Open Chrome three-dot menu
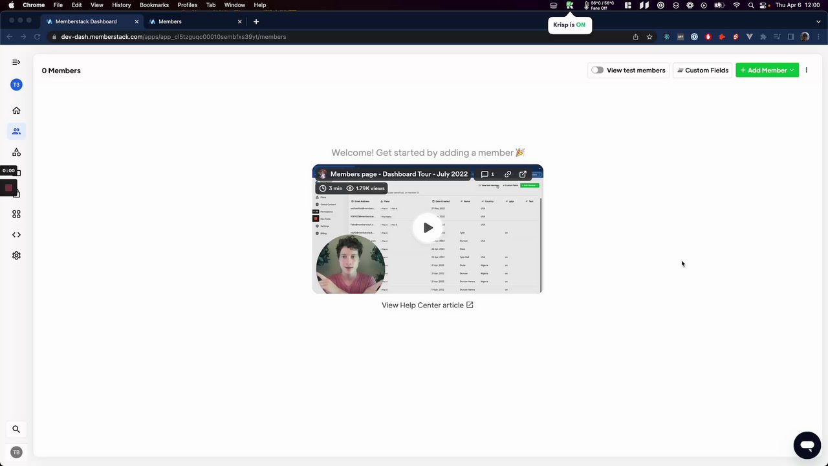 click(819, 37)
